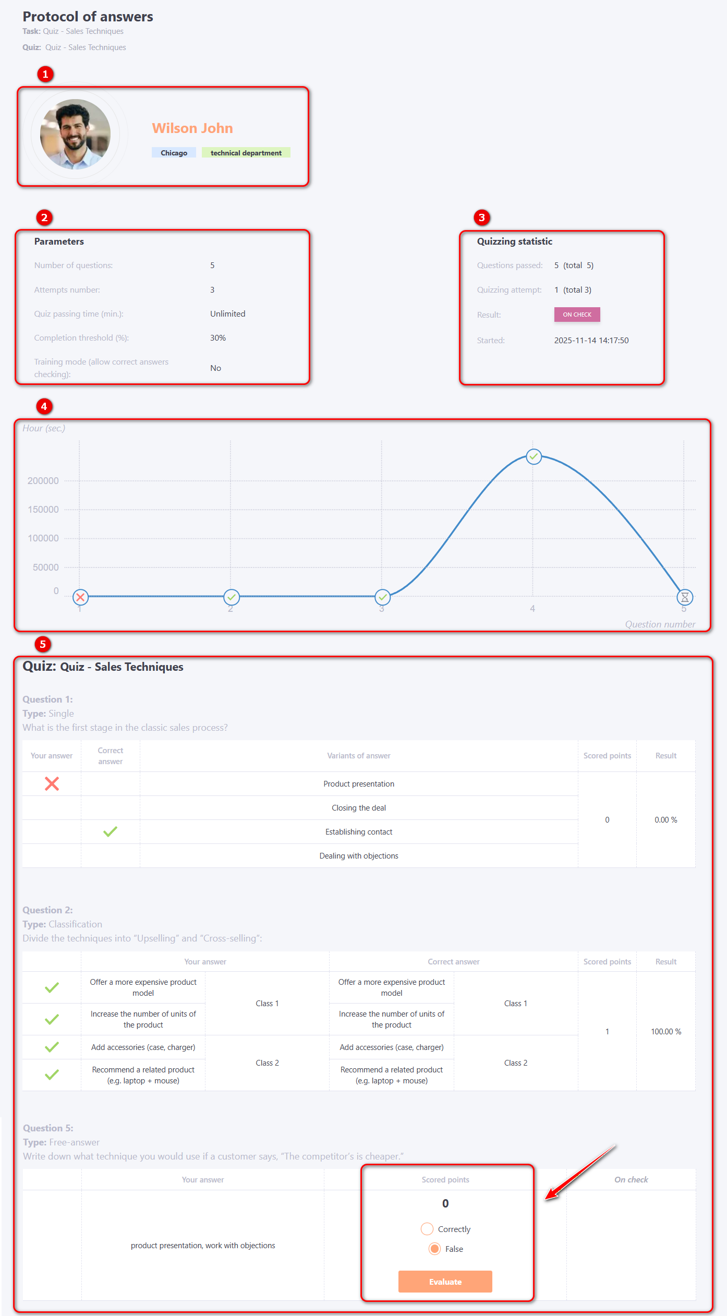Image resolution: width=727 pixels, height=1316 pixels.
Task: Click the ON CHECK result badge
Action: coord(577,315)
